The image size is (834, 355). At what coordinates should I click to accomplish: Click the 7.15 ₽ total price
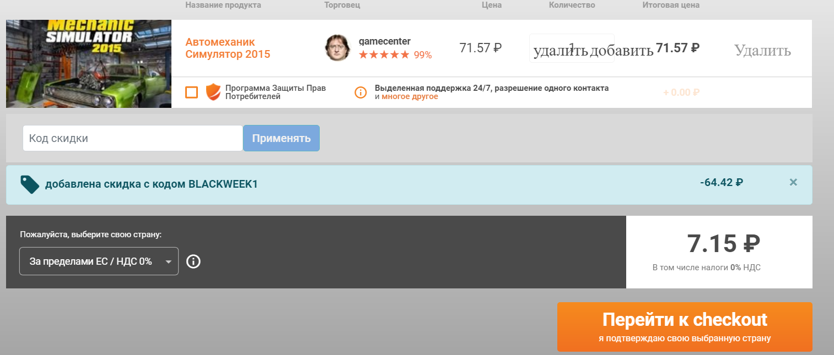[x=723, y=243]
